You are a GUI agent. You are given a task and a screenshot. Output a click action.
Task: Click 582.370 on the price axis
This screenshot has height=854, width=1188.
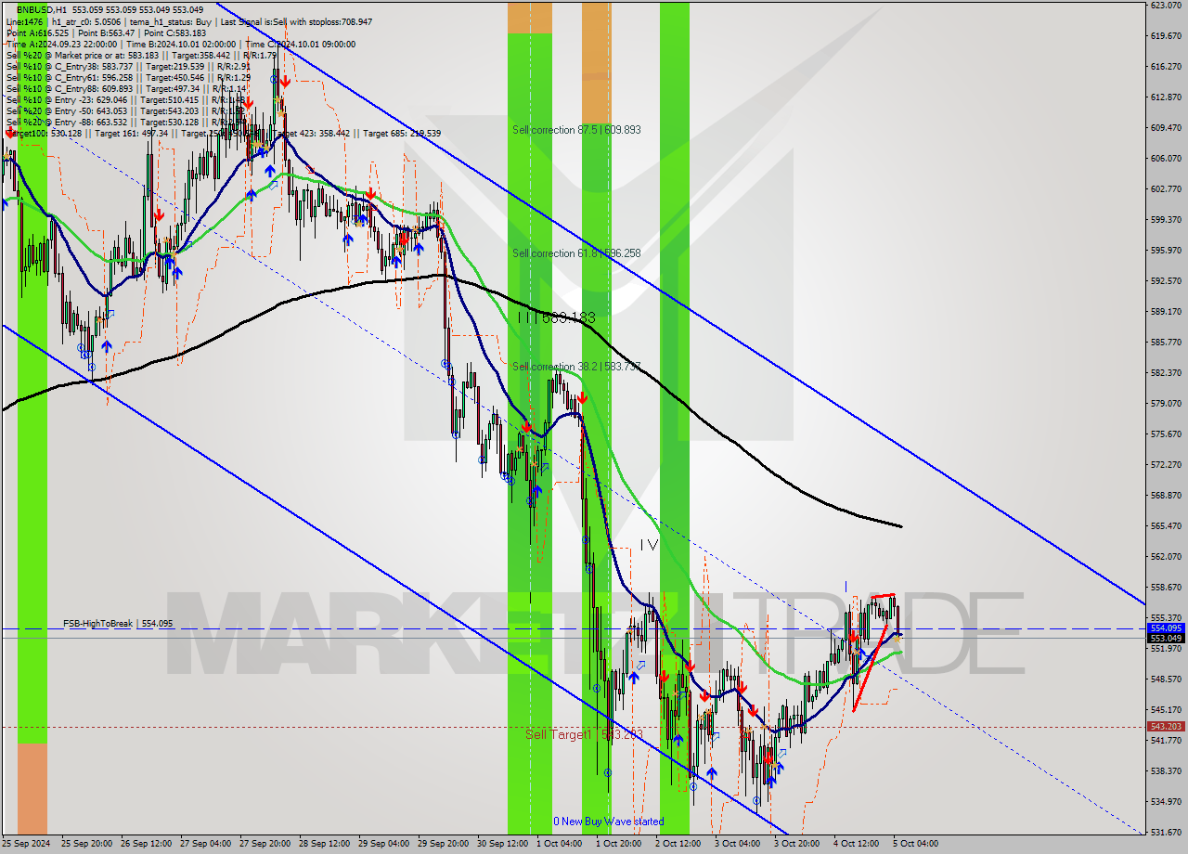click(x=1166, y=373)
